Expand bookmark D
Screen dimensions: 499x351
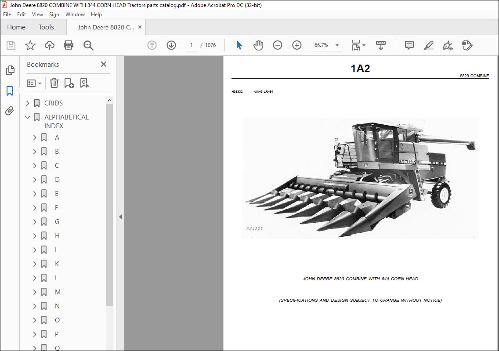pos(35,180)
